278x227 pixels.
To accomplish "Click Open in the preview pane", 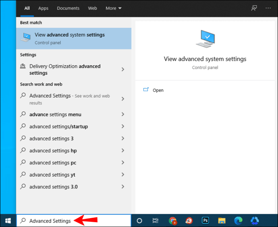I will pos(158,90).
